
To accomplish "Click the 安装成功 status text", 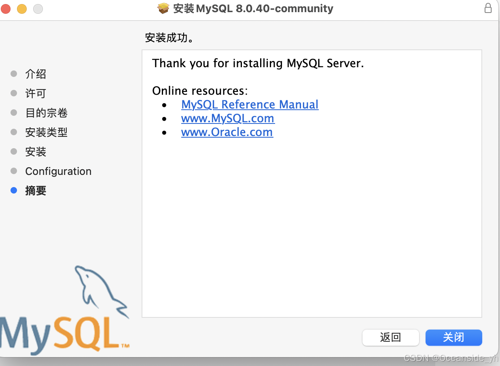I will (169, 37).
